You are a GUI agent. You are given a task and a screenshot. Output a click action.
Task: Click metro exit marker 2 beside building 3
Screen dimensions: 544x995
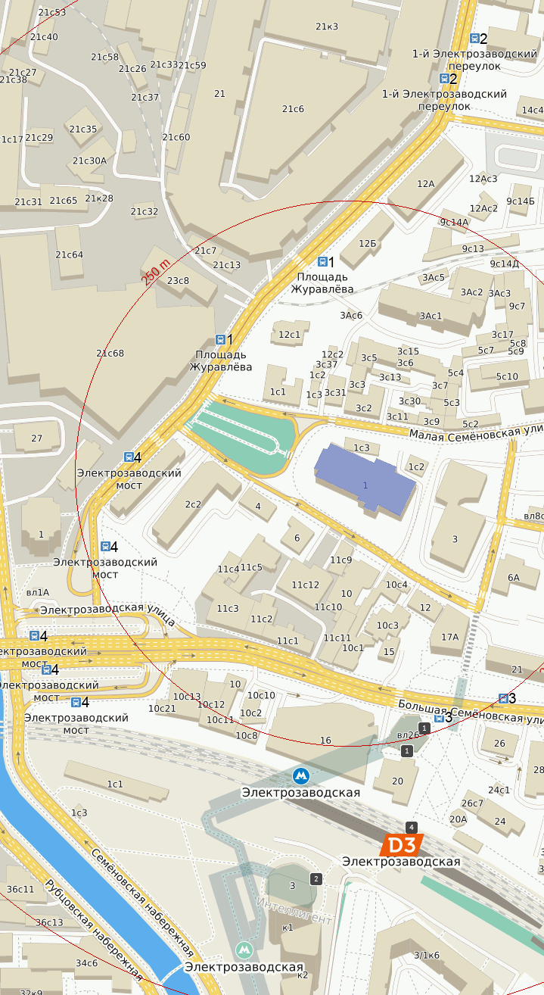click(316, 879)
